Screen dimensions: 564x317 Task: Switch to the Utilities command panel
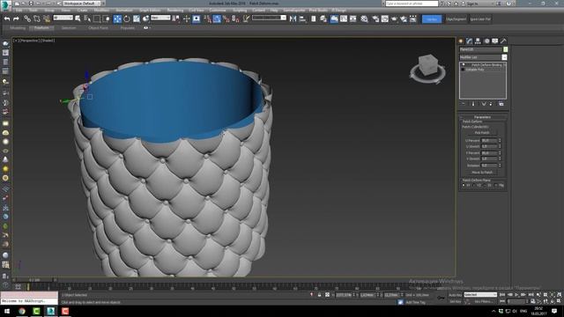pos(503,41)
